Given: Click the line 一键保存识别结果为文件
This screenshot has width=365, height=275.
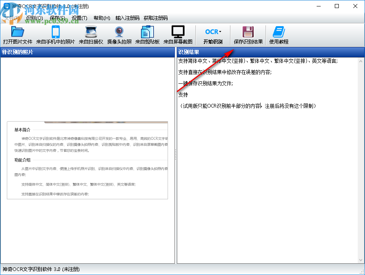Looking at the screenshot, I should click(205, 83).
